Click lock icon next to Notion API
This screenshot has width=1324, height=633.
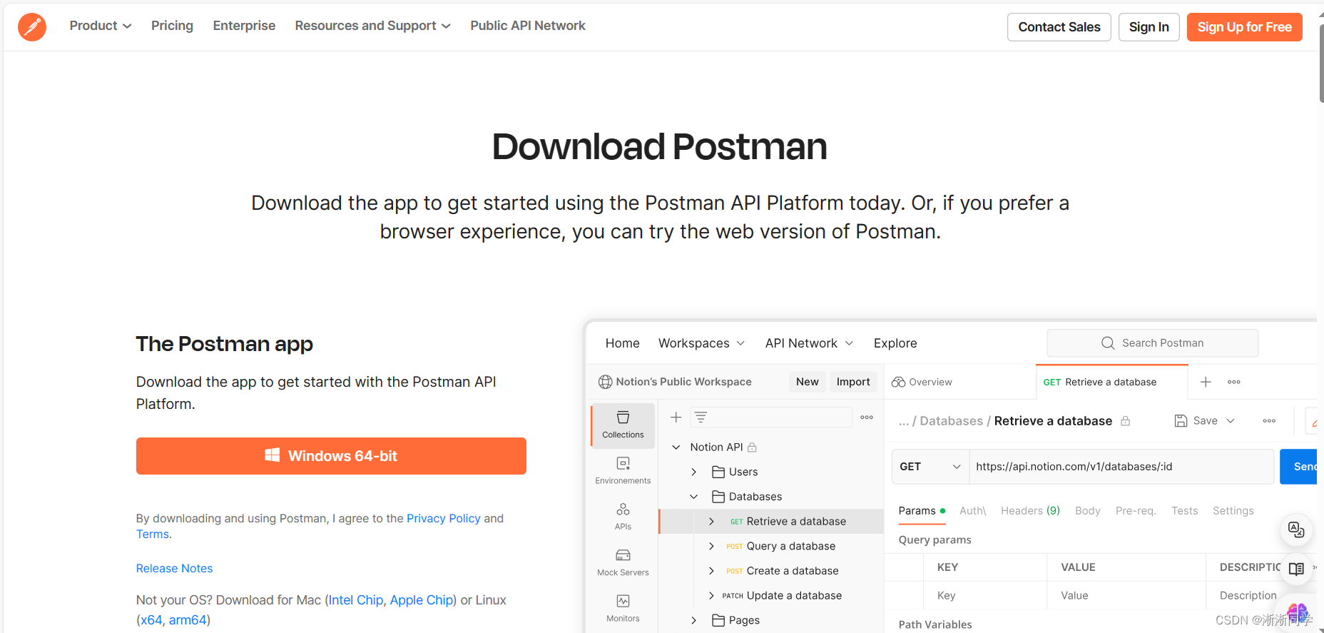click(x=752, y=447)
